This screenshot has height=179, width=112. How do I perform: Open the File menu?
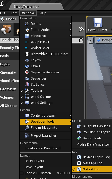pos(3,13)
